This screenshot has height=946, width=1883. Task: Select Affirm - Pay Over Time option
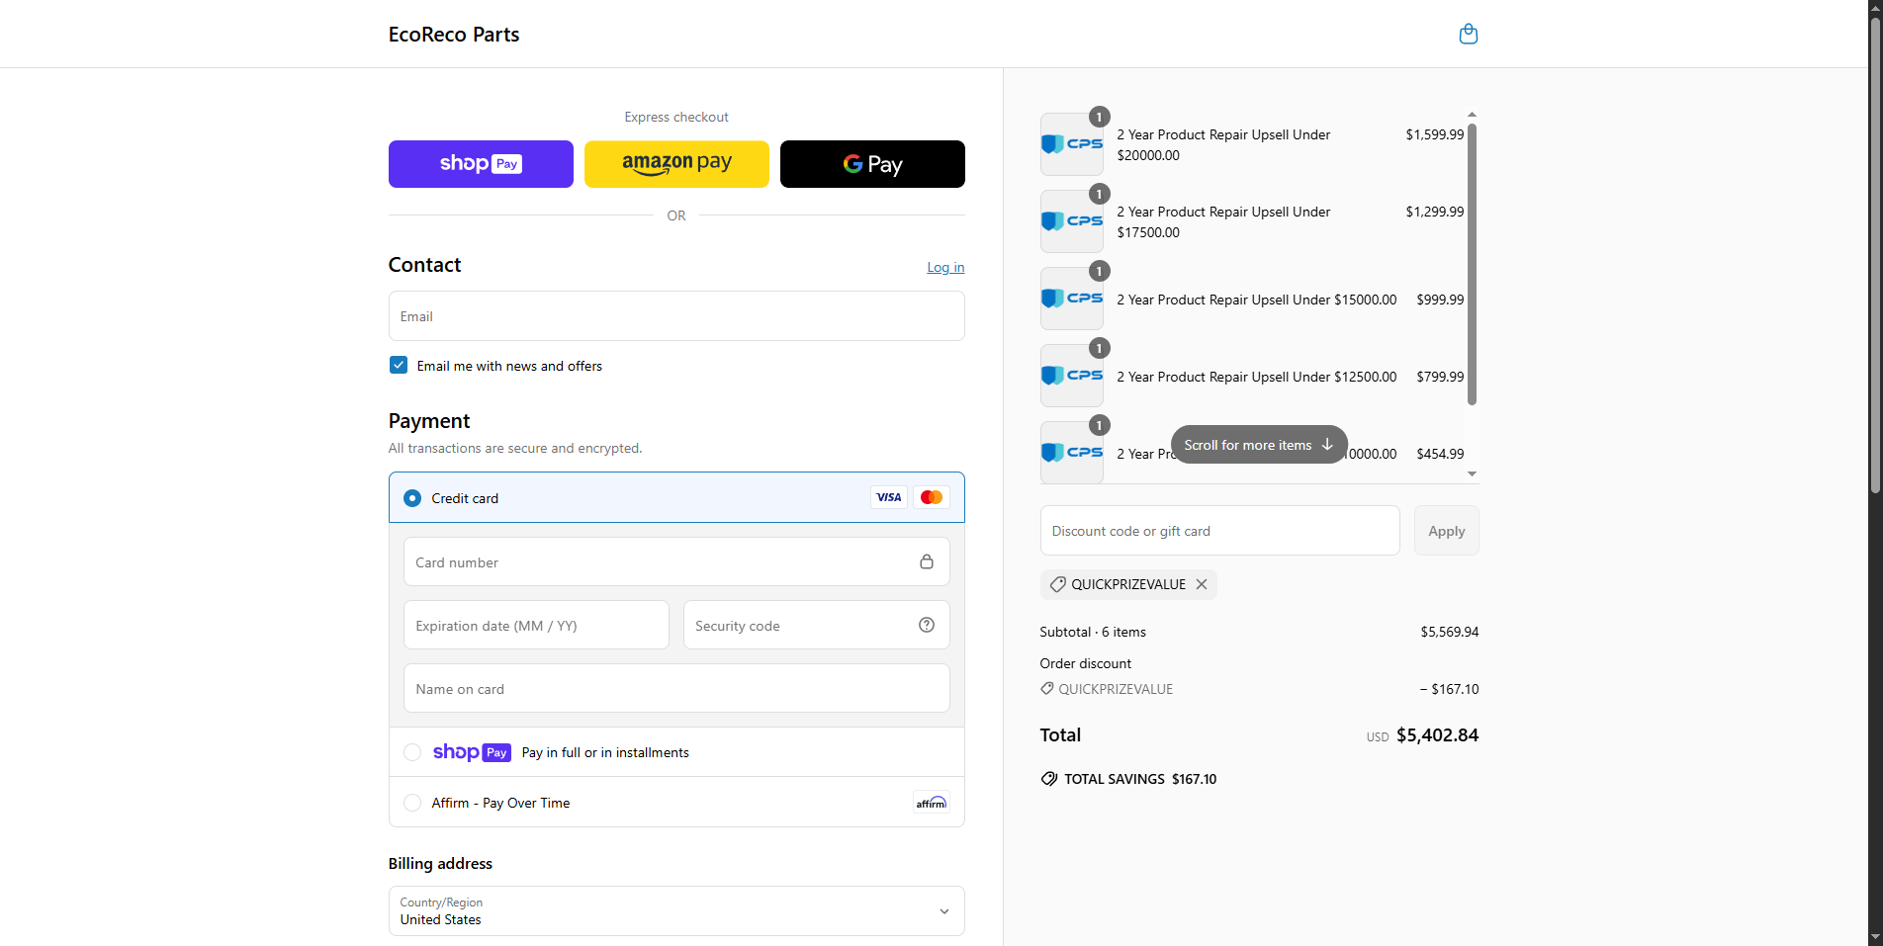click(x=412, y=803)
